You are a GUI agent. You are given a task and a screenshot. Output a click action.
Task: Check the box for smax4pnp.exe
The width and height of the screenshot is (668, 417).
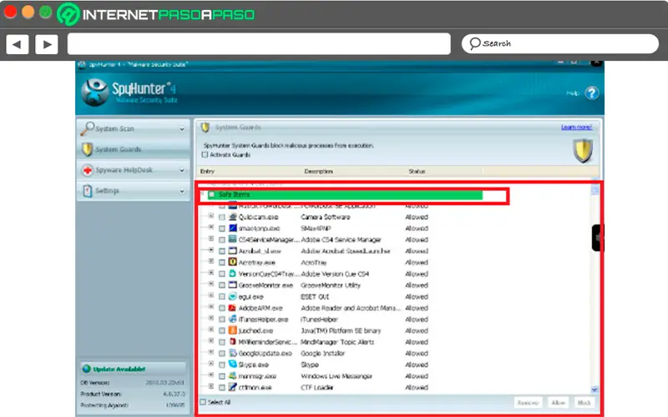(x=222, y=229)
